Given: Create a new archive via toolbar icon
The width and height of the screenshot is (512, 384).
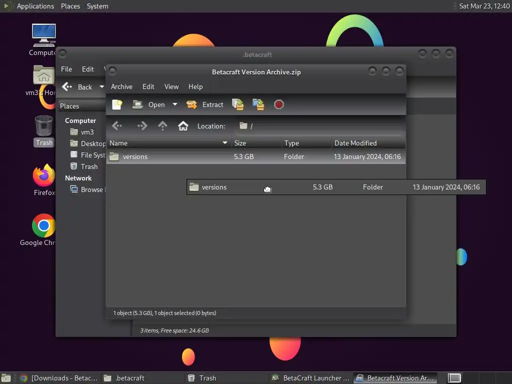Looking at the screenshot, I should pyautogui.click(x=117, y=104).
